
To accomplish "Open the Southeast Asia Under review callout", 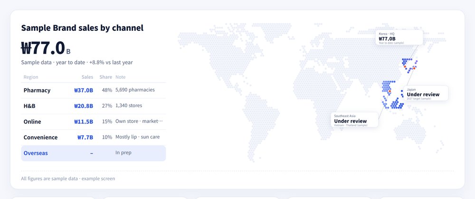I will (354, 120).
